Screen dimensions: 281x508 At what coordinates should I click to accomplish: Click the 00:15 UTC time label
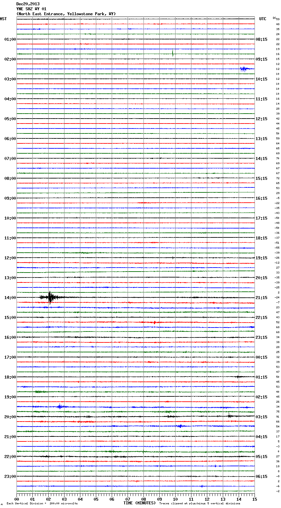pyautogui.click(x=261, y=357)
